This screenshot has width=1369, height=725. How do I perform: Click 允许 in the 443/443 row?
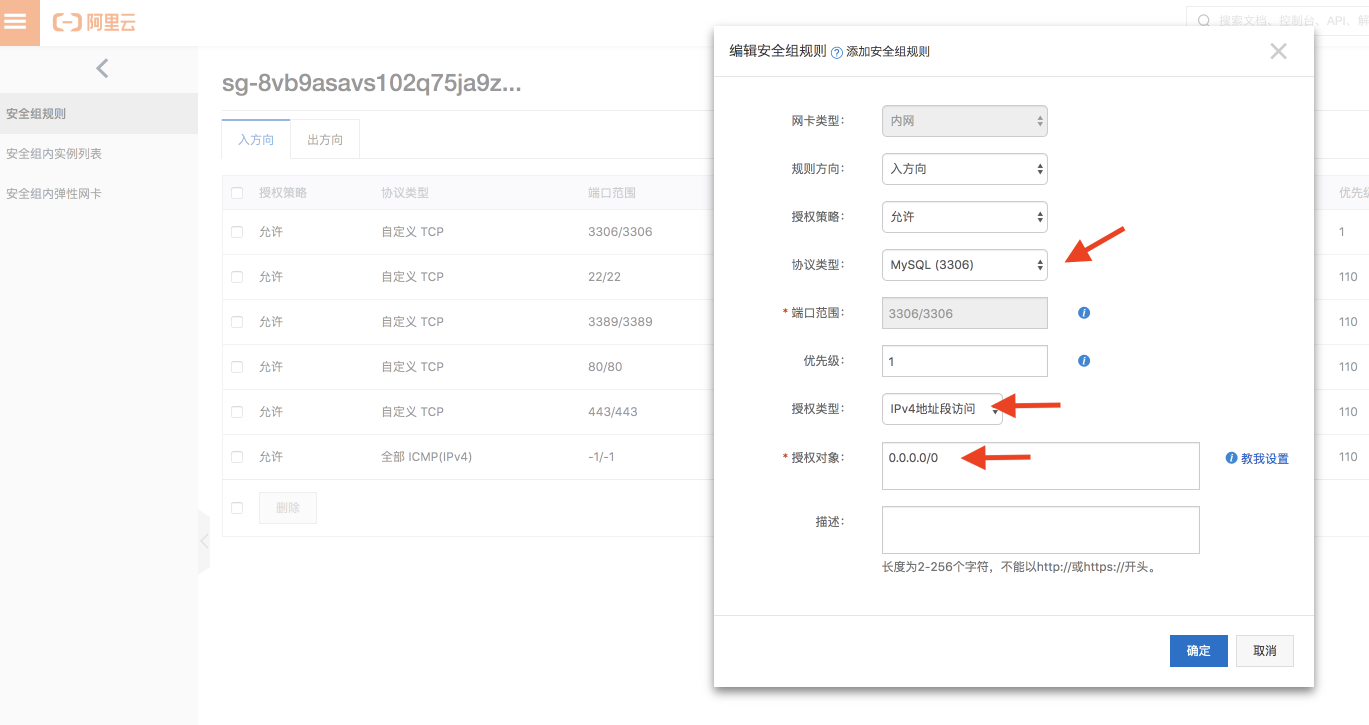[x=270, y=412]
